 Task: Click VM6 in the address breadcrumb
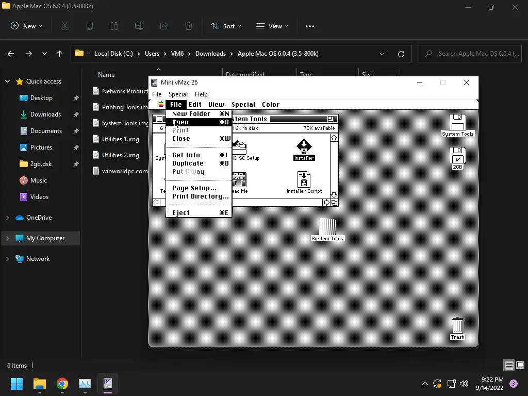pos(177,54)
